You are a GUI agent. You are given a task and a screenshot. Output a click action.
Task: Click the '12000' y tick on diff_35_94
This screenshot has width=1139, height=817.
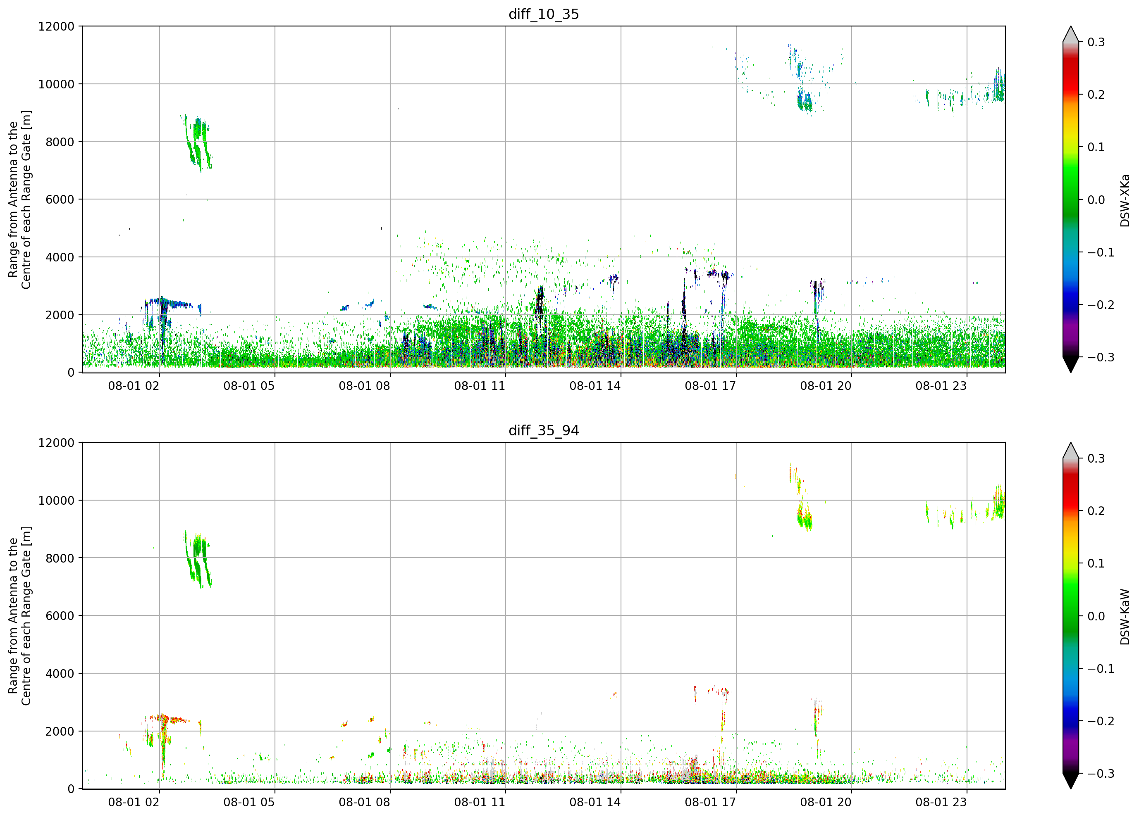(56, 443)
